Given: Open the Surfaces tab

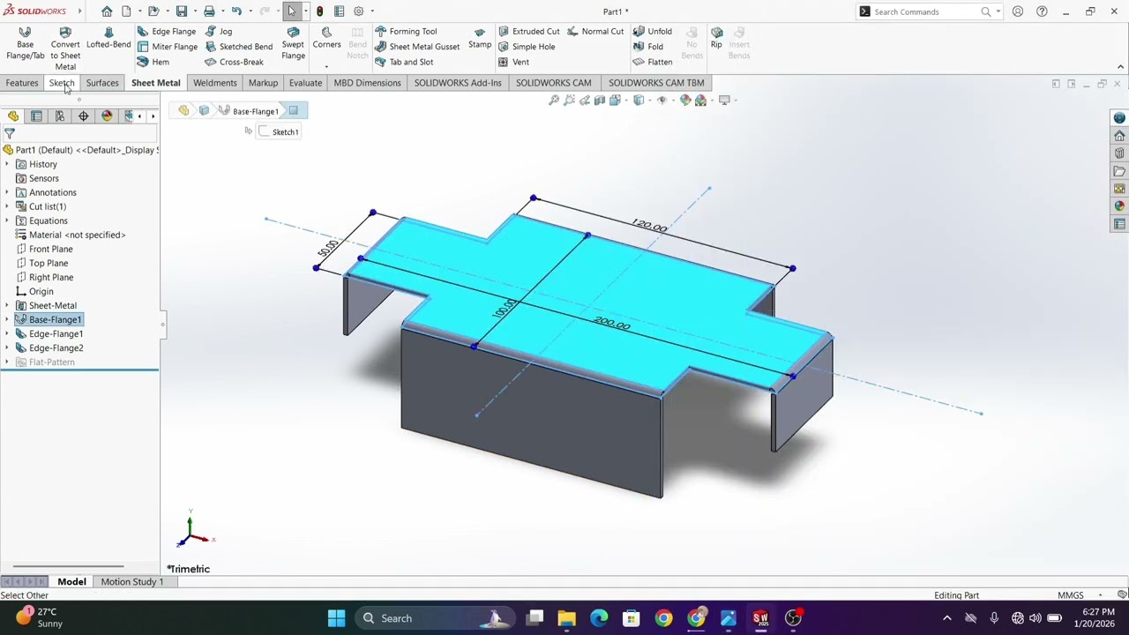Looking at the screenshot, I should (x=102, y=83).
